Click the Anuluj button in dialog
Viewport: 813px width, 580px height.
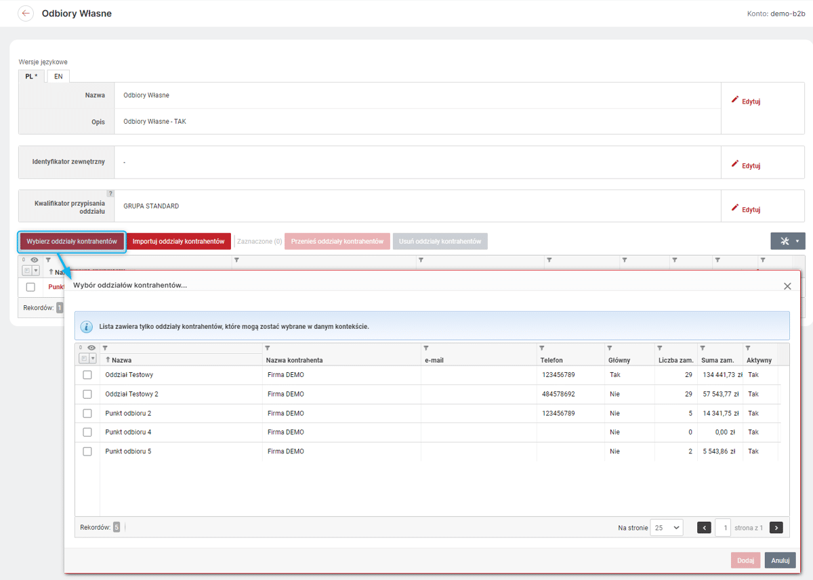[780, 560]
